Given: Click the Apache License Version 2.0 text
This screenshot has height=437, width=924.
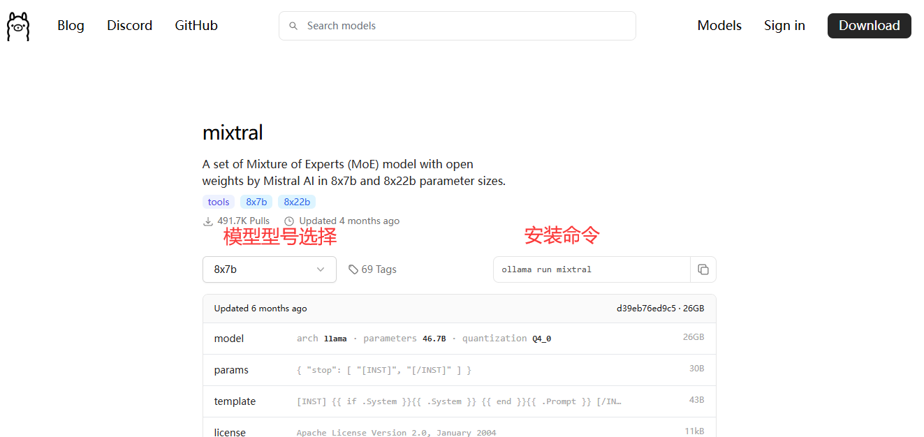Looking at the screenshot, I should [x=396, y=433].
